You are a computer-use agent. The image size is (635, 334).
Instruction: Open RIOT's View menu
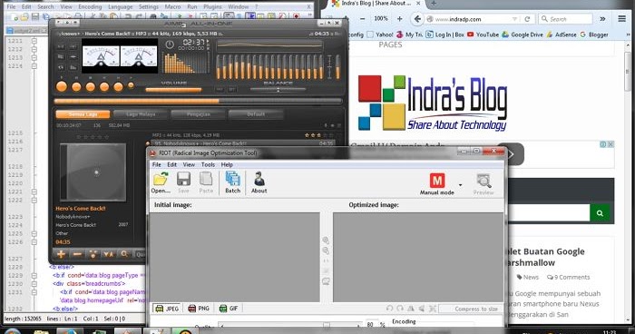point(189,164)
